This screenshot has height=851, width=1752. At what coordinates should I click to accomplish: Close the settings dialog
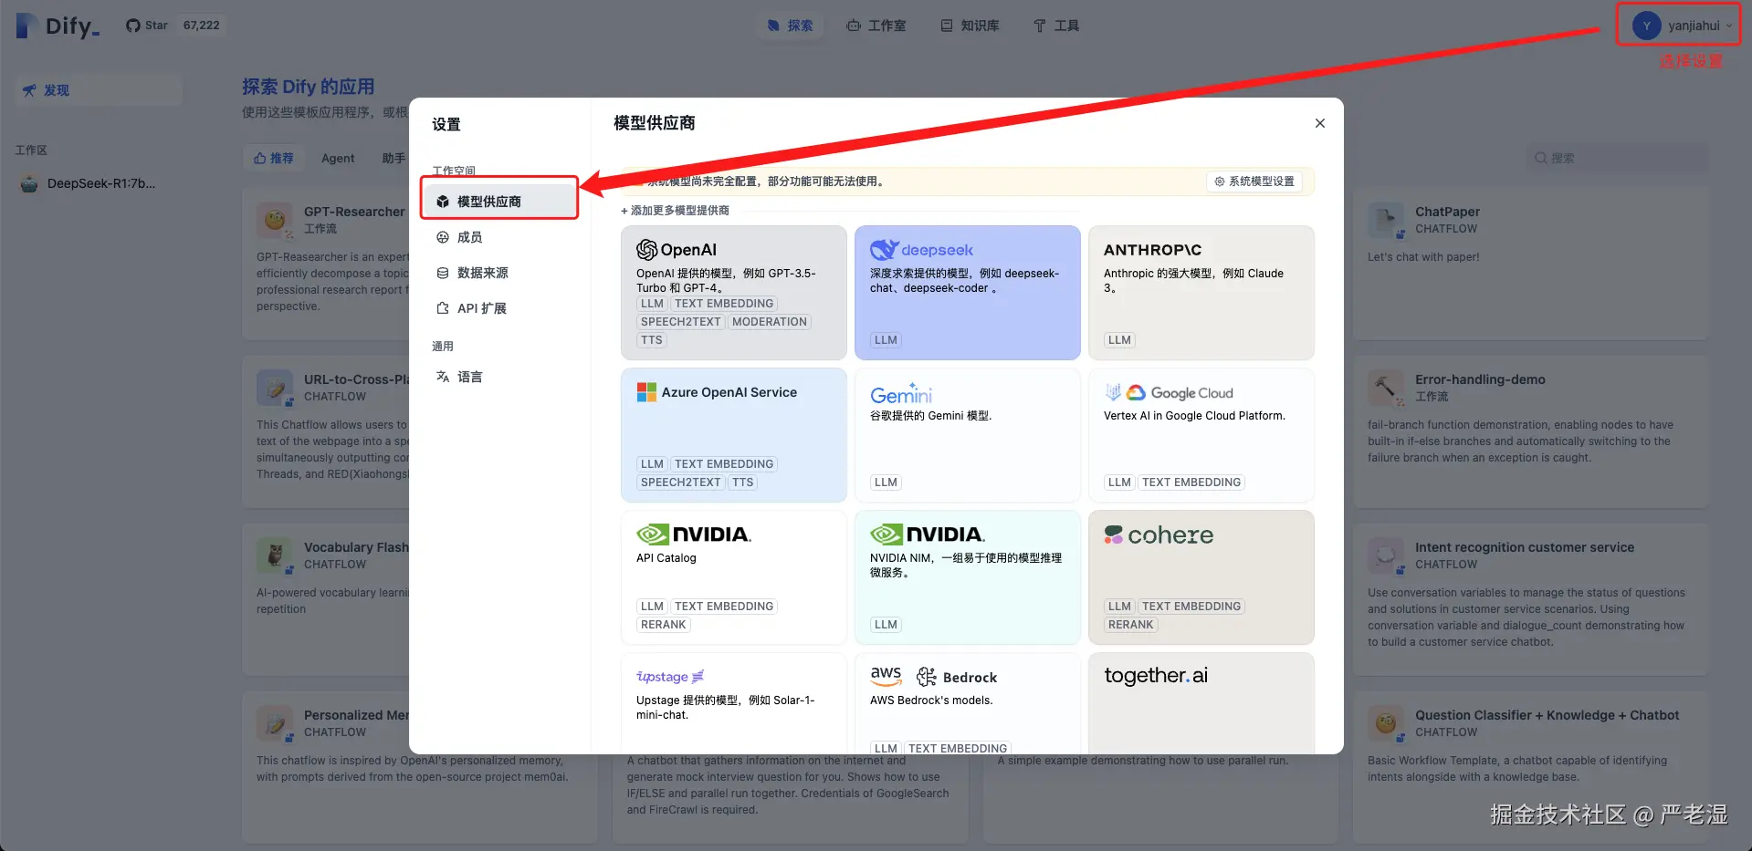tap(1319, 123)
